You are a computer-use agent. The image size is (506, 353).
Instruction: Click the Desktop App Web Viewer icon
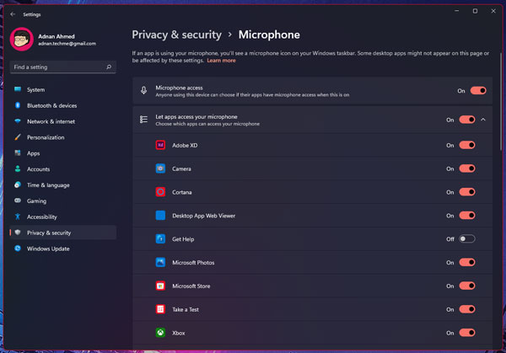pyautogui.click(x=160, y=215)
